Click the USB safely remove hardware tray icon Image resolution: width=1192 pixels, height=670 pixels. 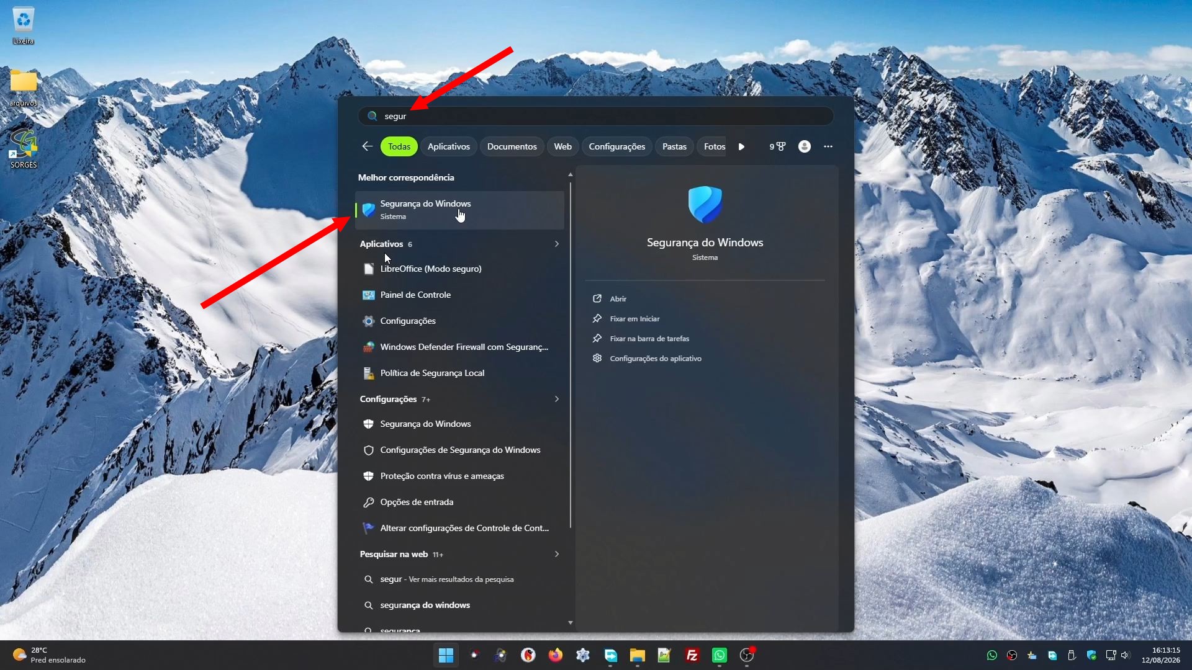pos(1072,655)
